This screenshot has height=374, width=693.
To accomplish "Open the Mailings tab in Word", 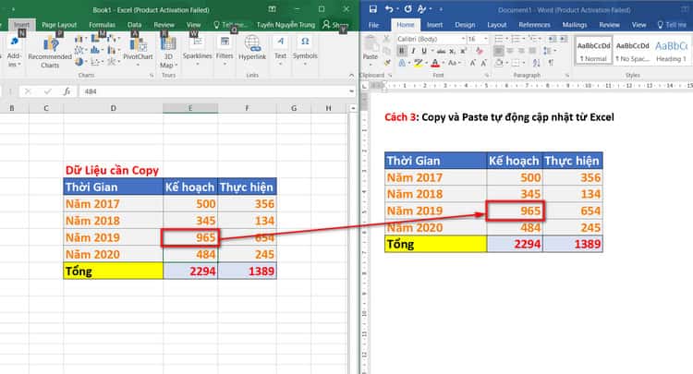I will (x=575, y=25).
